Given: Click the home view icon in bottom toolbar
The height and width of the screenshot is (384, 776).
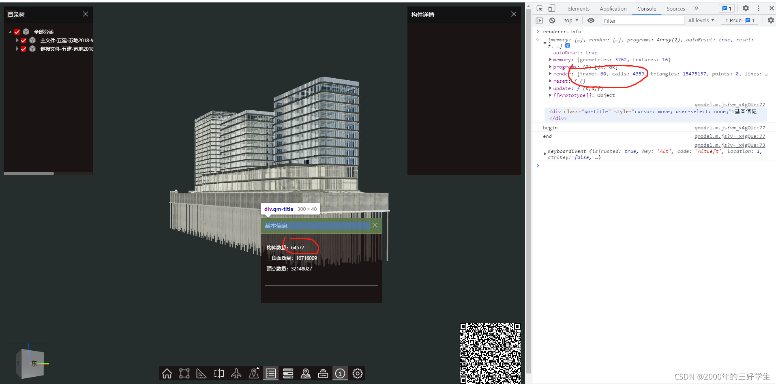Looking at the screenshot, I should tap(167, 373).
